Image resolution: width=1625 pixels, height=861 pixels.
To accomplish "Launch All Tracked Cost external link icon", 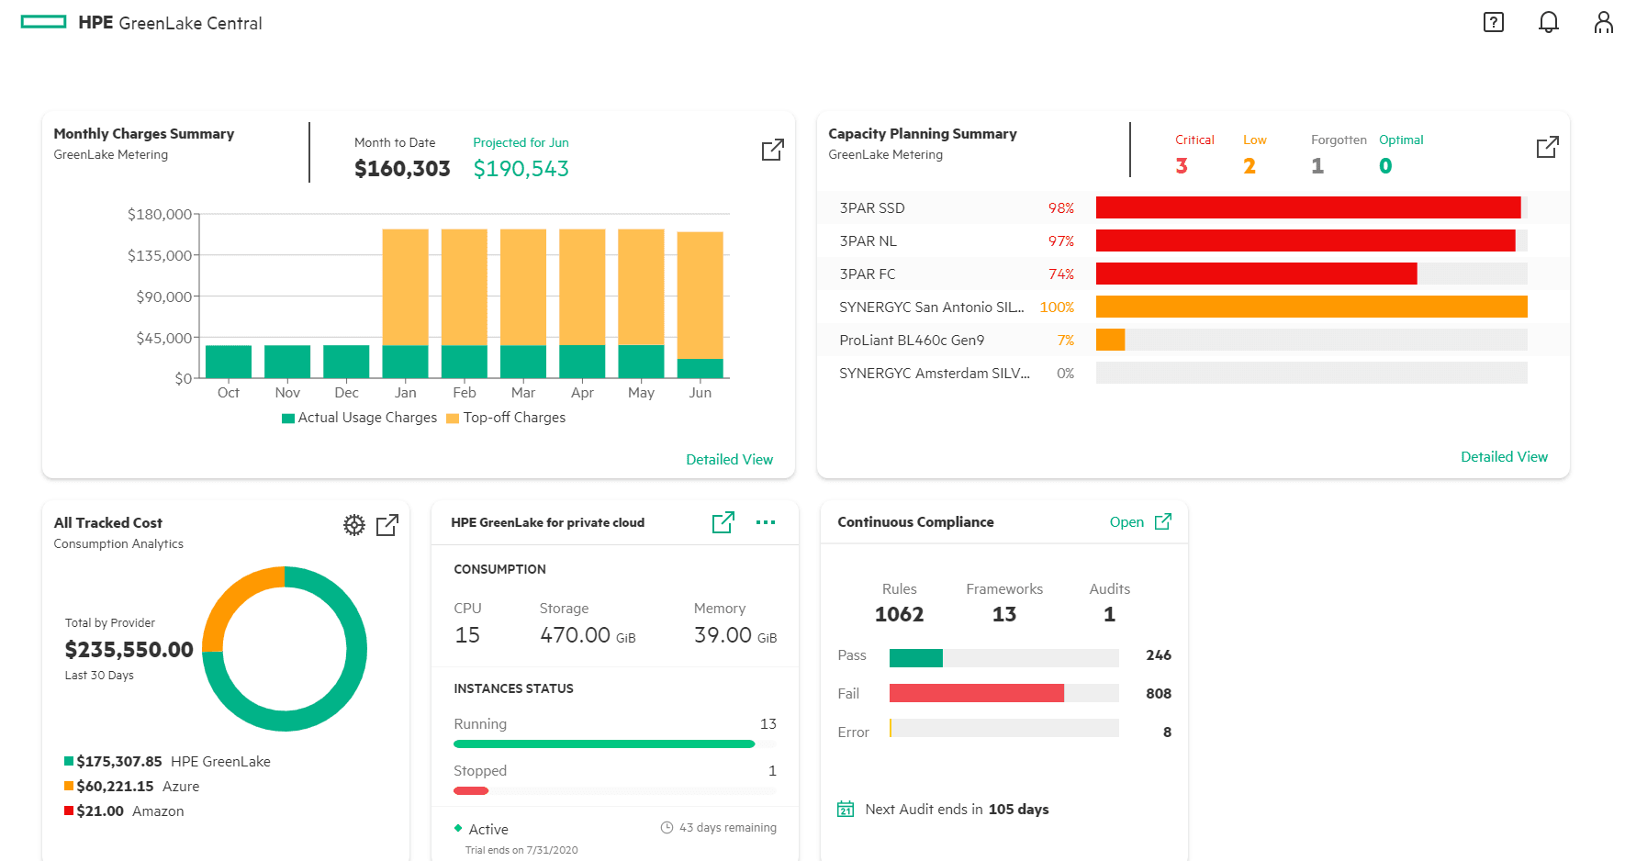I will point(387,525).
